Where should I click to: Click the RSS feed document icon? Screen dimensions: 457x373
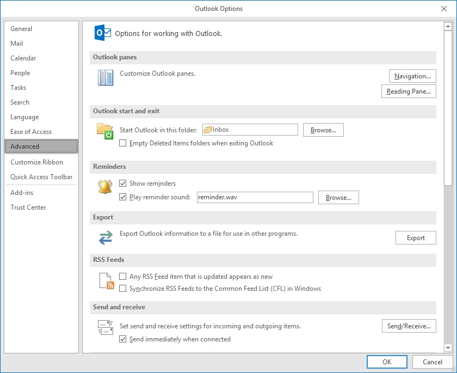(106, 281)
